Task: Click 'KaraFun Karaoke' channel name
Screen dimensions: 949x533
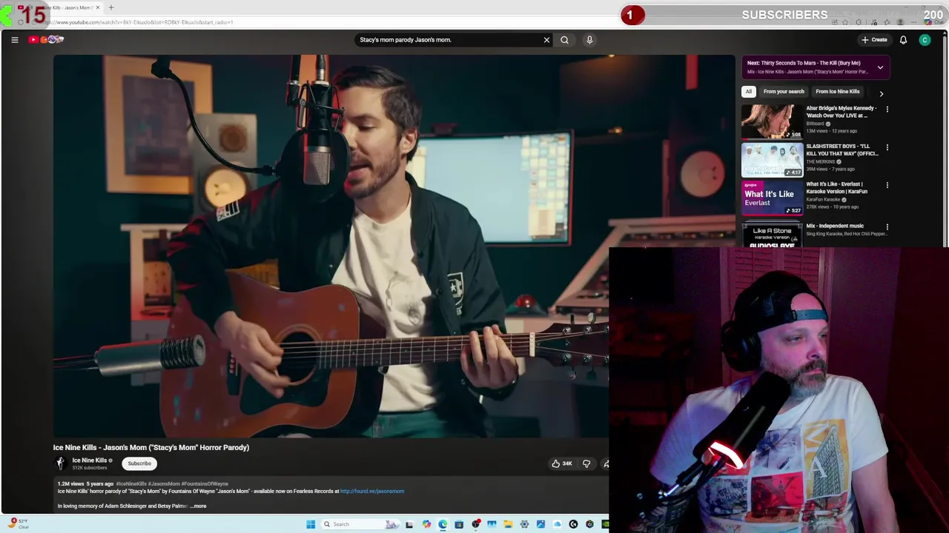Action: point(823,199)
